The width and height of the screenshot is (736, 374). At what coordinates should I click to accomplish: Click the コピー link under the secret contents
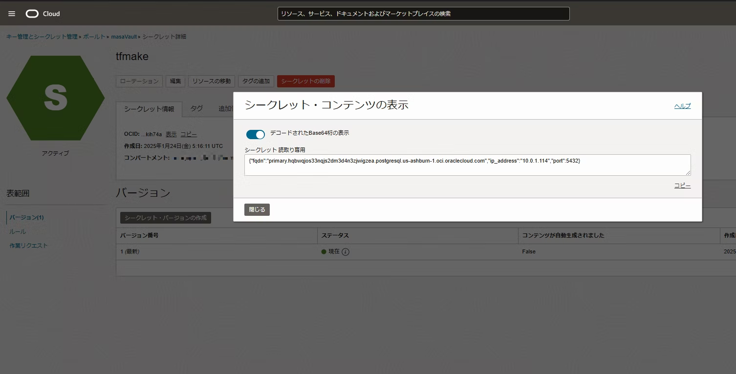click(x=682, y=186)
